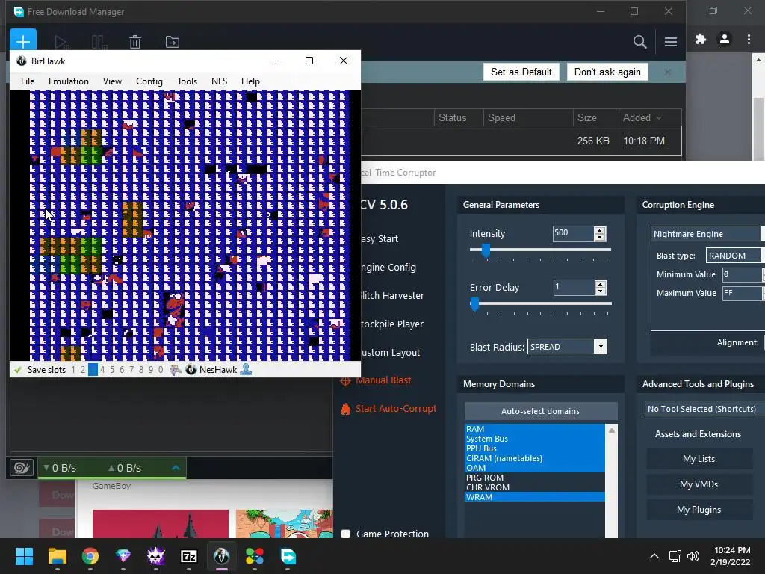Open the Emulation menu in BizHawk
This screenshot has width=765, height=574.
pyautogui.click(x=69, y=81)
